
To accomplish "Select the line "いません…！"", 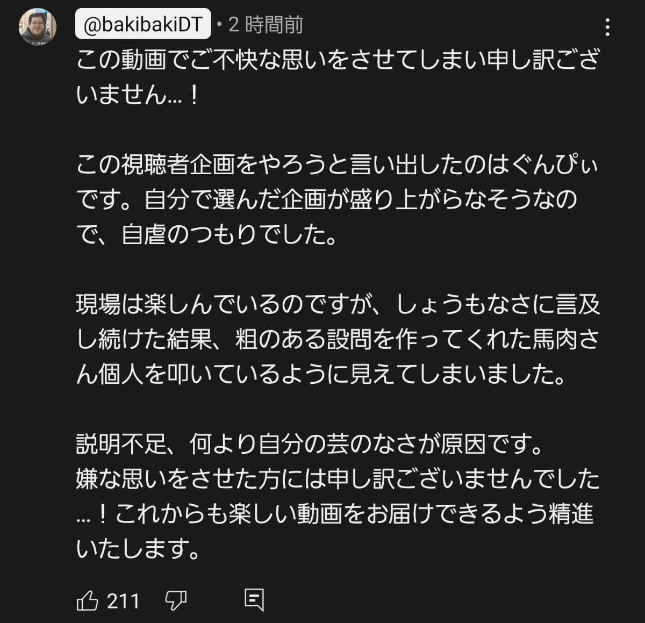I will (138, 96).
